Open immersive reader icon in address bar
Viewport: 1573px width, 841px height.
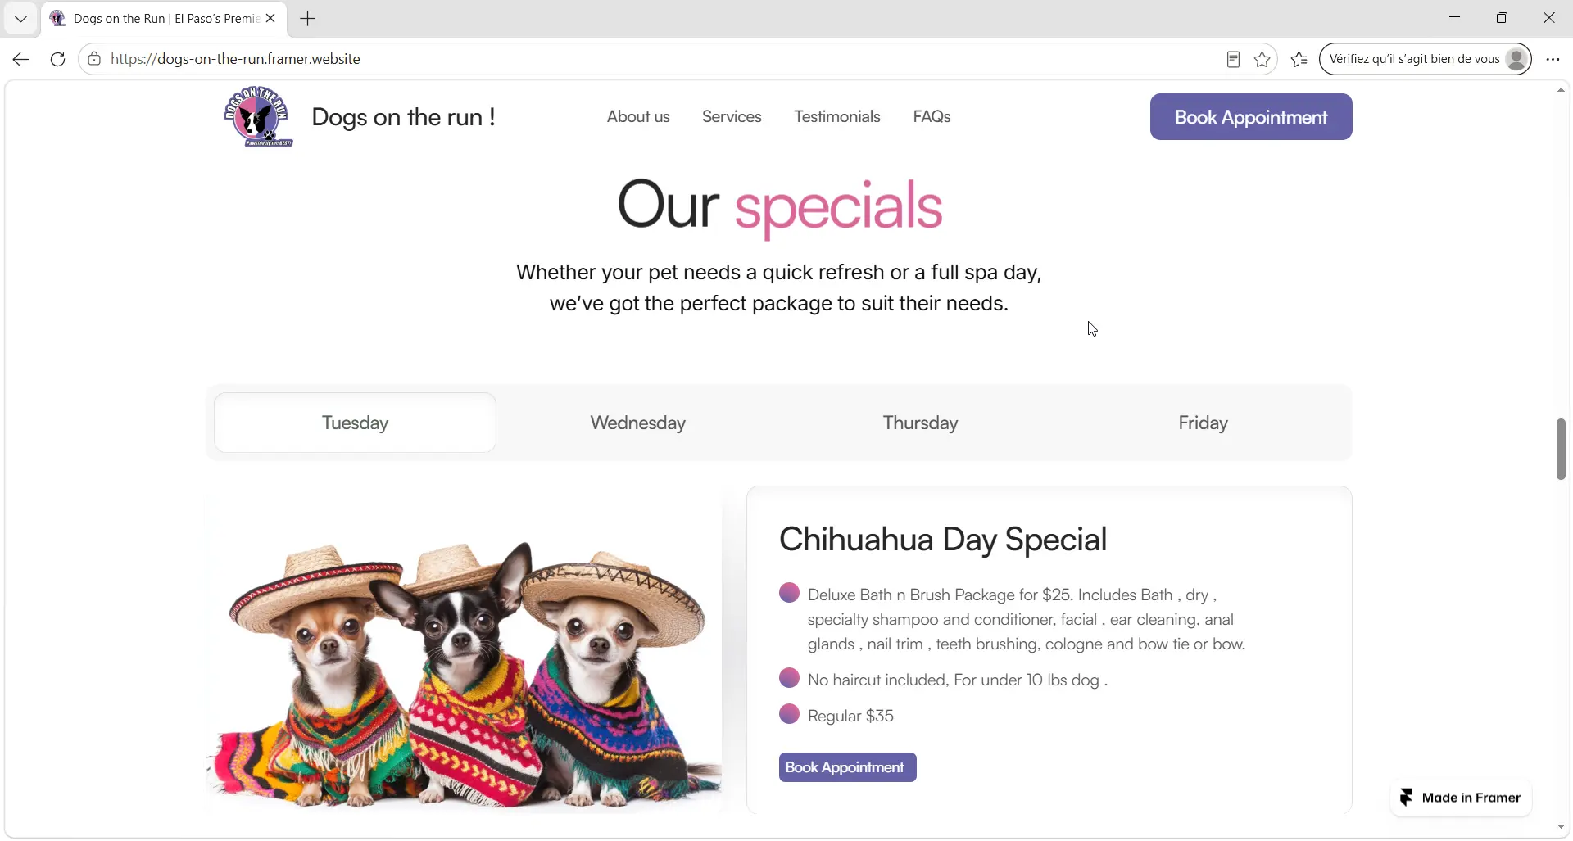(1233, 59)
